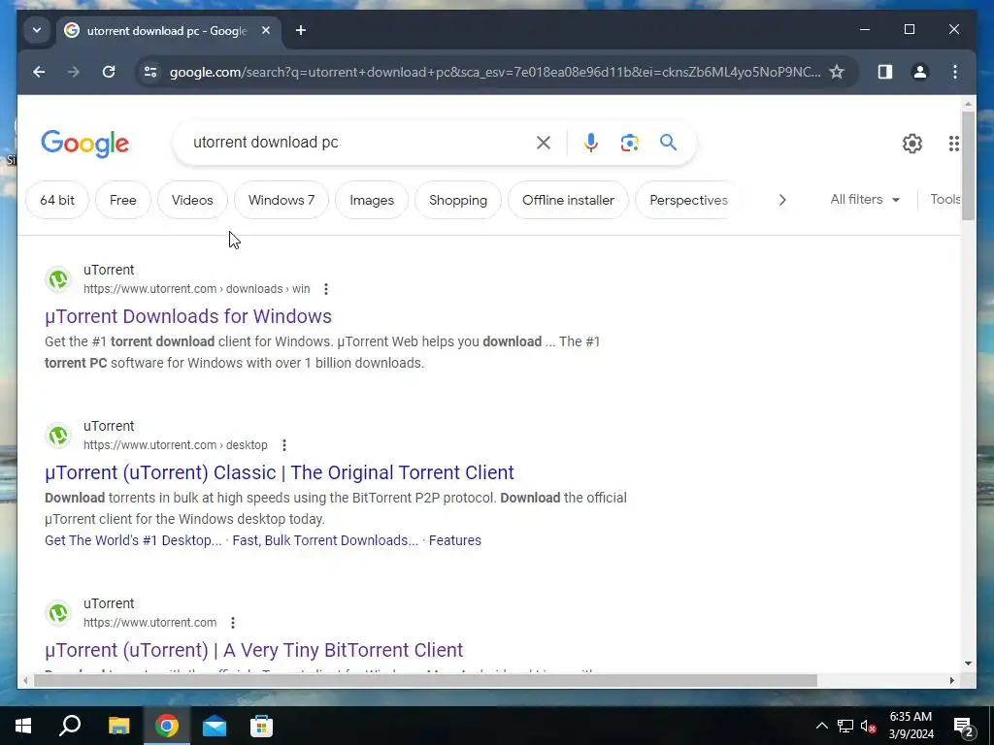
Task: Open network status tray icon
Action: point(845,726)
